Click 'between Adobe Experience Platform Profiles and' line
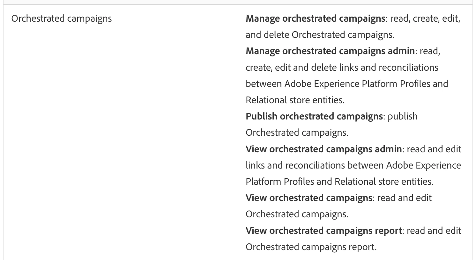The width and height of the screenshot is (476, 260). click(347, 84)
